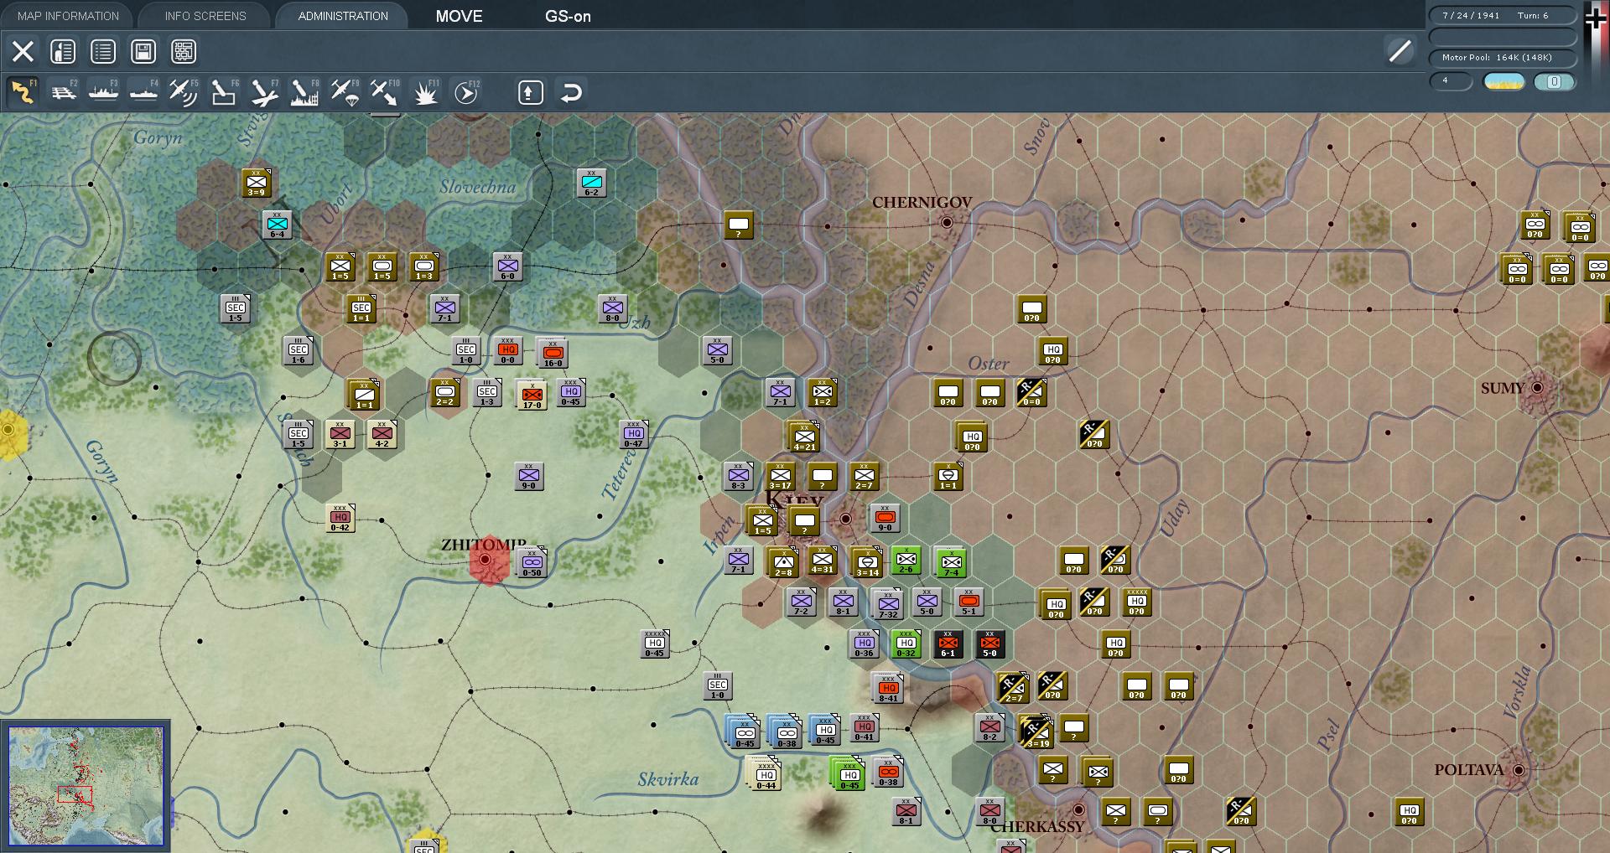Select the 7-32 unit counter
1610x853 pixels.
pyautogui.click(x=888, y=604)
